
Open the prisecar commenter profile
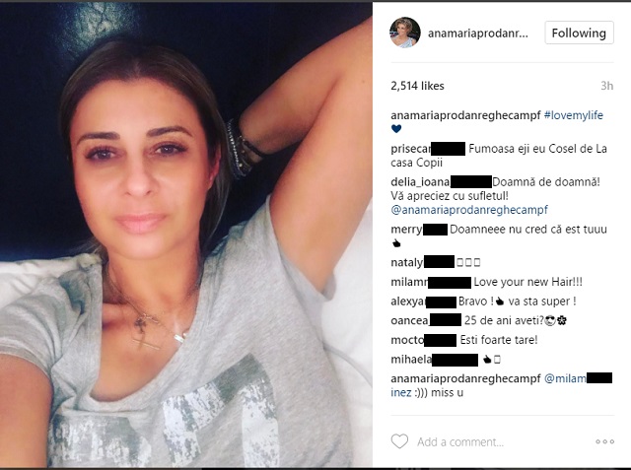point(428,149)
